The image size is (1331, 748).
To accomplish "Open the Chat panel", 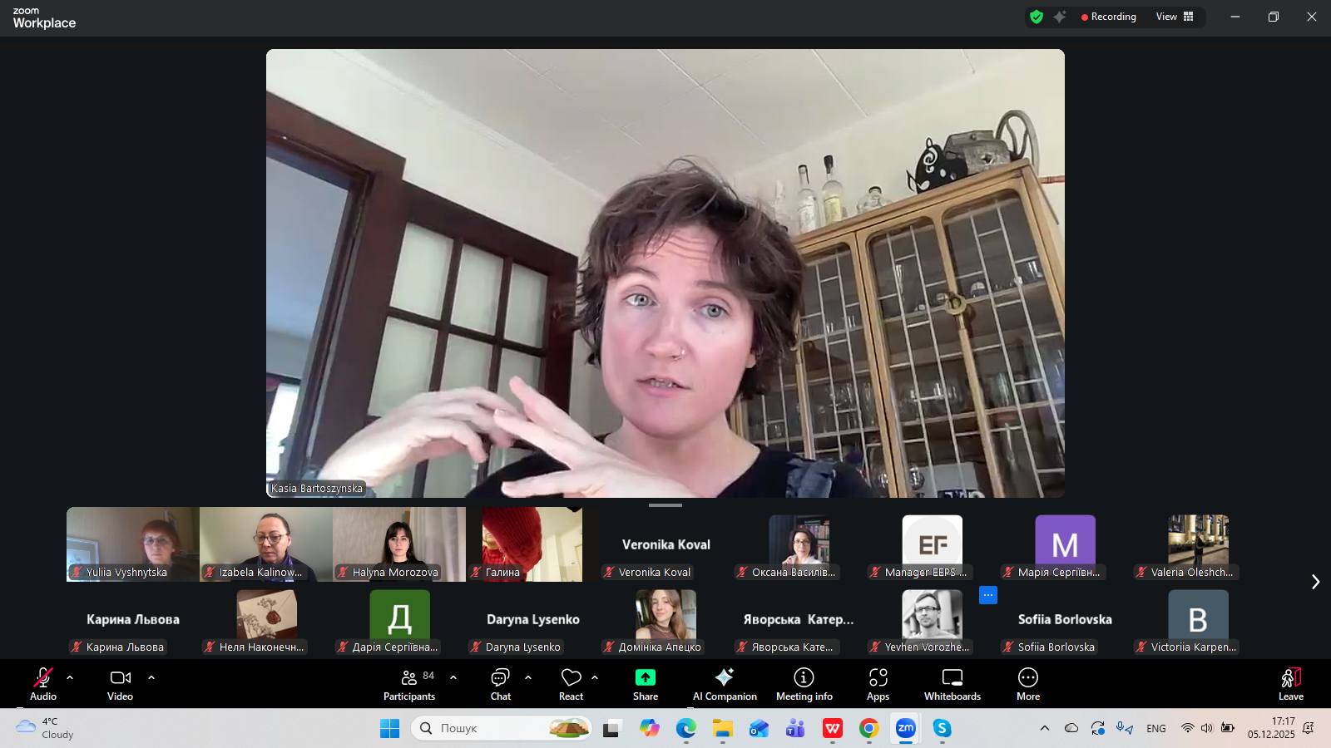I will [x=500, y=684].
